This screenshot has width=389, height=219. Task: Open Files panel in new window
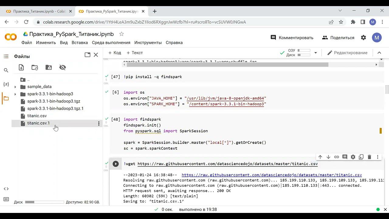tap(88, 55)
